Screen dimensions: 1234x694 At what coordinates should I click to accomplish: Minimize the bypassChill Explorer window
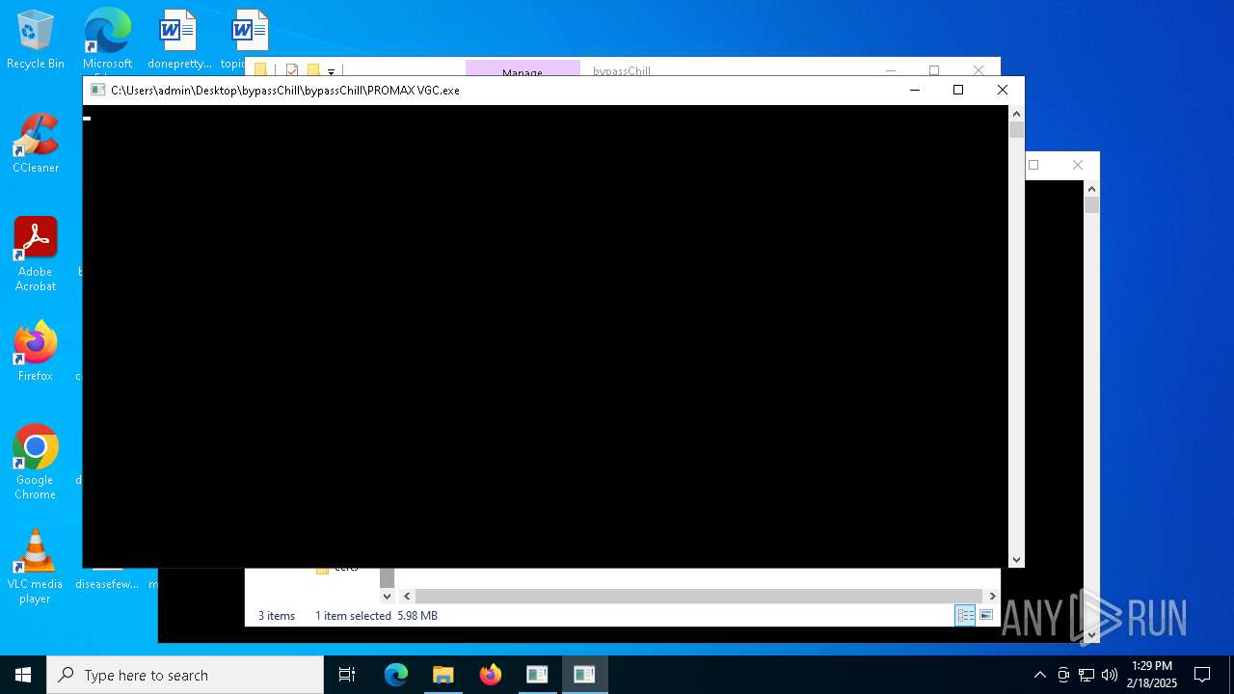click(891, 69)
